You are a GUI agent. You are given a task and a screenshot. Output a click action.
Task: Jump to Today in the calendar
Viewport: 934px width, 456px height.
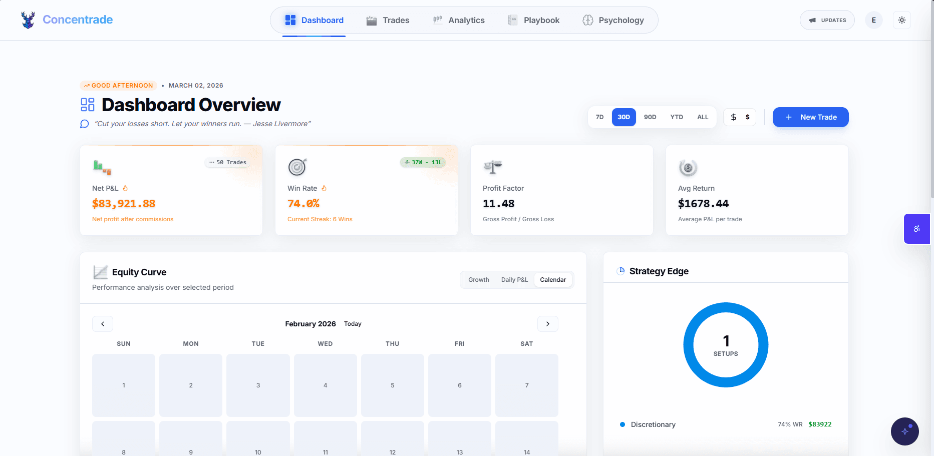point(353,324)
